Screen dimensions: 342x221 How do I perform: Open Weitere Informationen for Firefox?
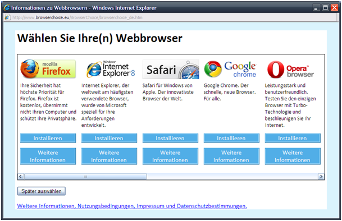48,156
